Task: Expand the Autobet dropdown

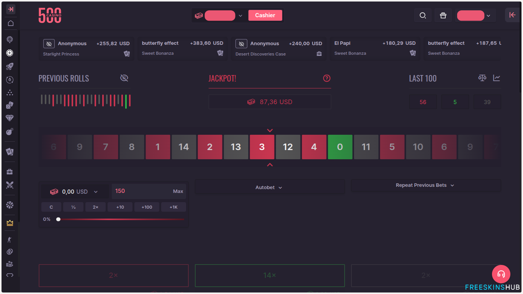Action: [x=270, y=187]
